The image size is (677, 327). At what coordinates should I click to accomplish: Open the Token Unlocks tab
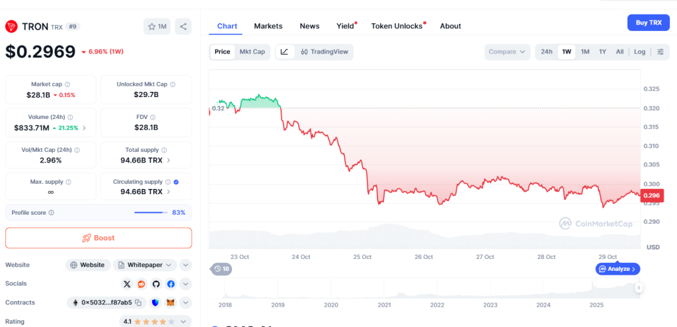pyautogui.click(x=397, y=26)
